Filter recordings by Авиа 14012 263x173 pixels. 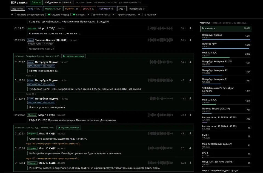[34, 9]
